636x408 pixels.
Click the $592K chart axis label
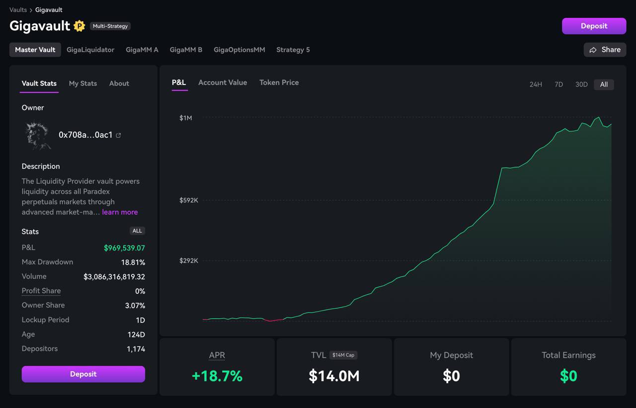point(189,200)
